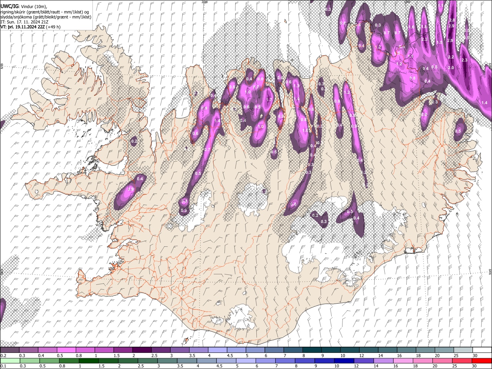Click the white 30 swatch in upper snow legend
492x369 pixels.
(481, 350)
